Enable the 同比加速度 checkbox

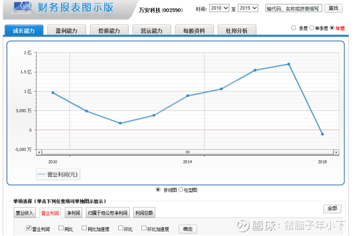point(84,228)
